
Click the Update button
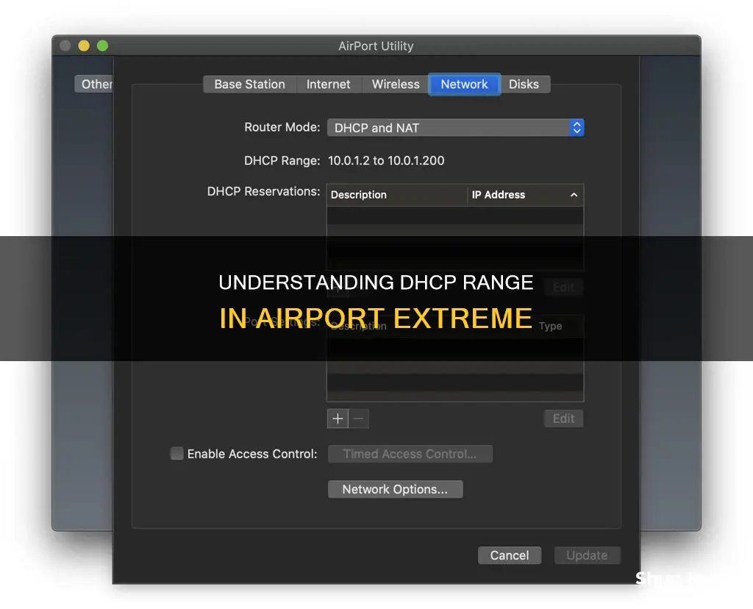click(x=587, y=556)
